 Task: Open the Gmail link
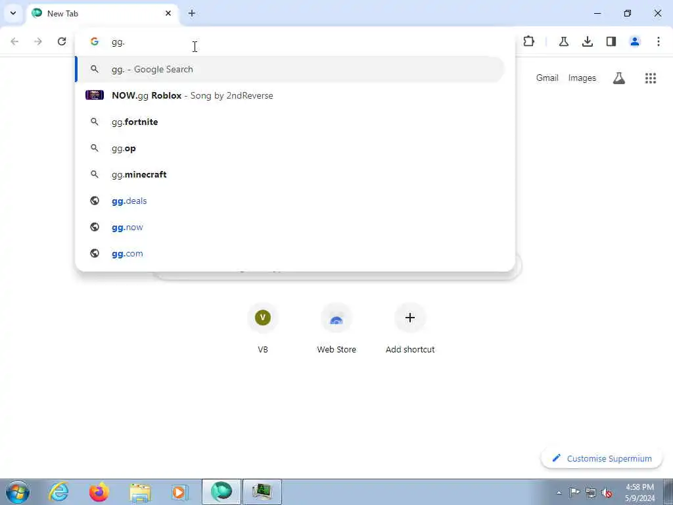click(547, 78)
